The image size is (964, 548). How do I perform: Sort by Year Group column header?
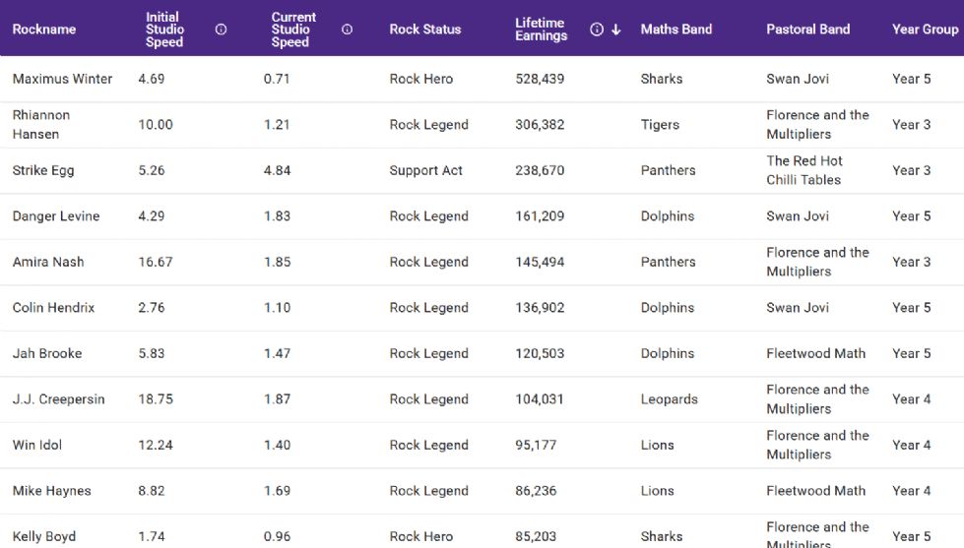[x=925, y=30]
